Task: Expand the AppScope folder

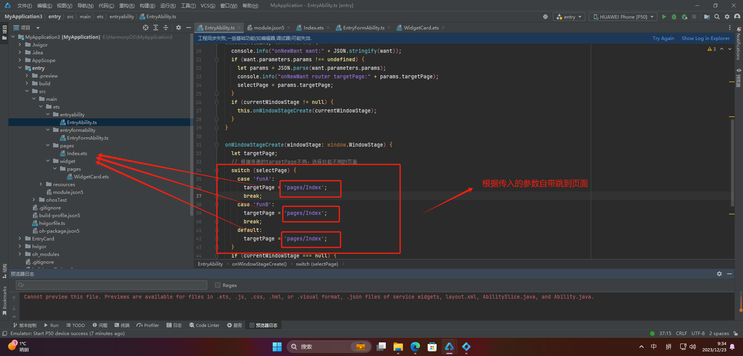Action: click(20, 60)
